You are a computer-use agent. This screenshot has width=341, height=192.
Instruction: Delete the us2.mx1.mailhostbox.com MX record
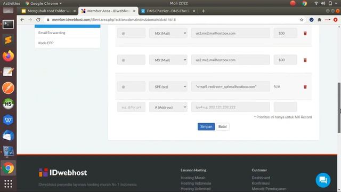coord(305,60)
